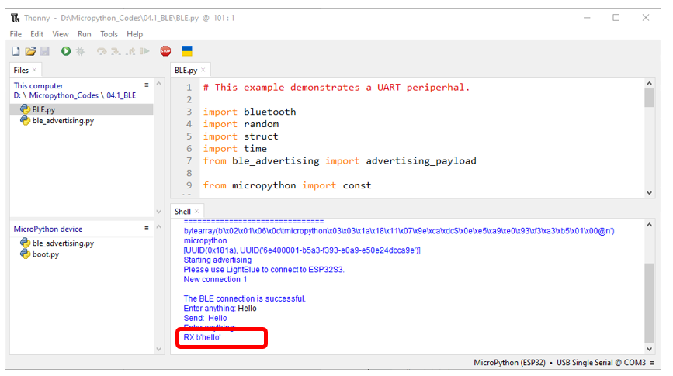The width and height of the screenshot is (673, 376).
Task: Click the 'Send: Hello' shell line
Action: click(205, 318)
